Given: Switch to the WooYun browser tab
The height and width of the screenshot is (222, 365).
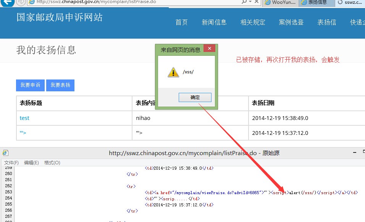Looking at the screenshot, I should click(281, 2).
